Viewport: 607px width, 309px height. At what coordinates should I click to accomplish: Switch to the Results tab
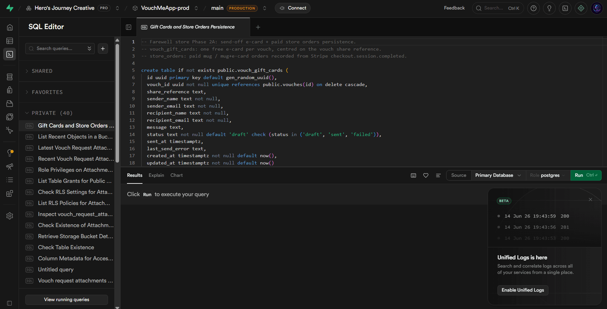[x=135, y=175]
